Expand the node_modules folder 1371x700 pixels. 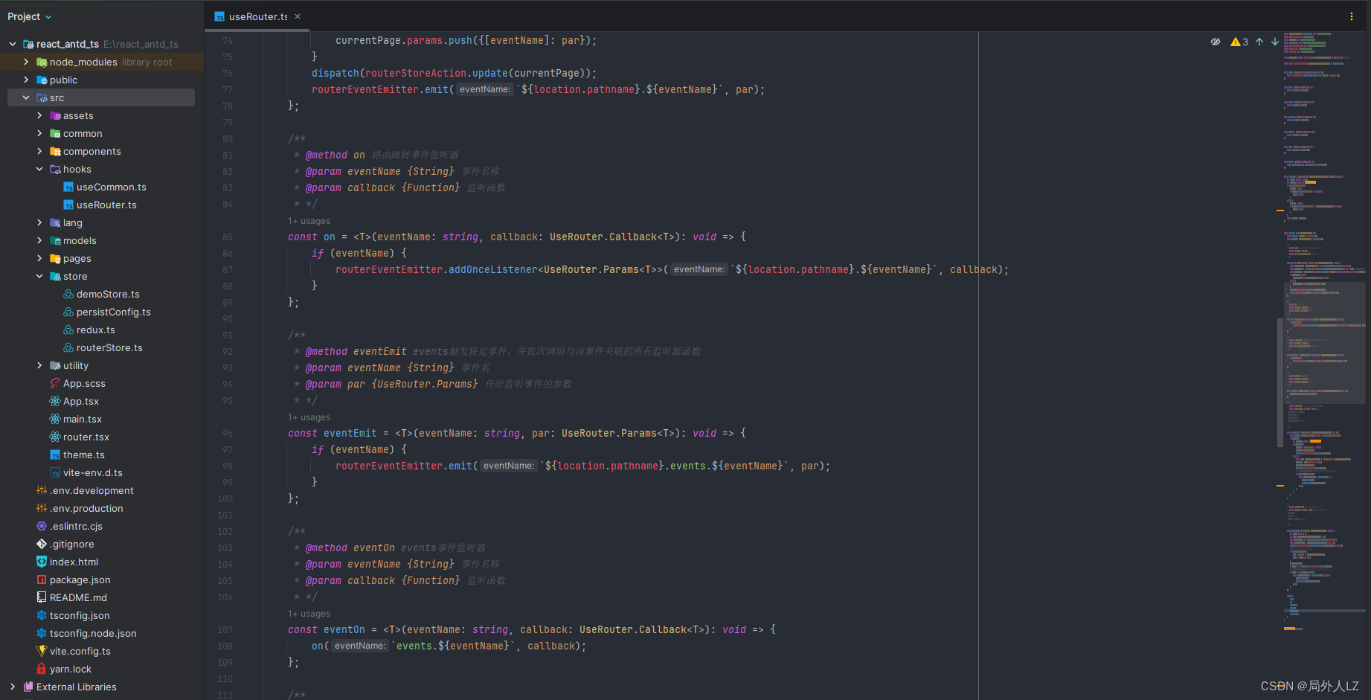26,62
